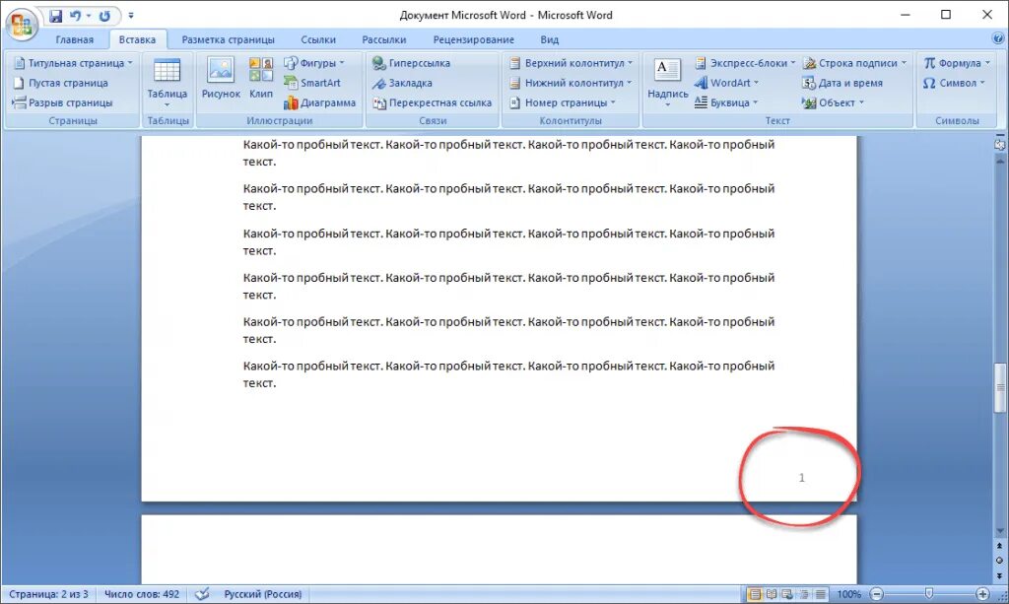The height and width of the screenshot is (604, 1009).
Task: Click the previous page double-arrow button
Action: [x=999, y=546]
